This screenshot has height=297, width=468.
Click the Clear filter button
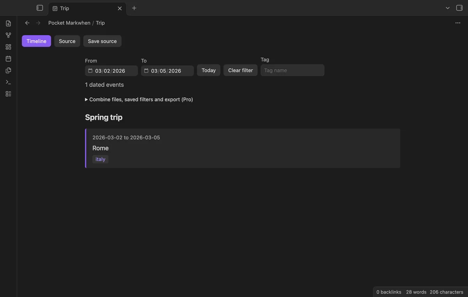pyautogui.click(x=240, y=70)
